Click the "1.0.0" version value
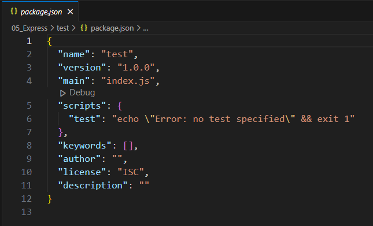 [136, 68]
